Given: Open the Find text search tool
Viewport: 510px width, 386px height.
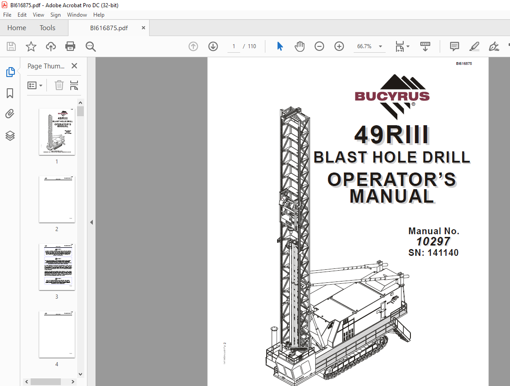Looking at the screenshot, I should click(x=91, y=46).
